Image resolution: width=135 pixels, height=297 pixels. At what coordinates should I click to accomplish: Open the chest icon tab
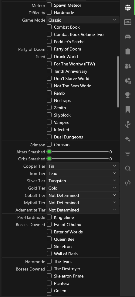(128, 22)
